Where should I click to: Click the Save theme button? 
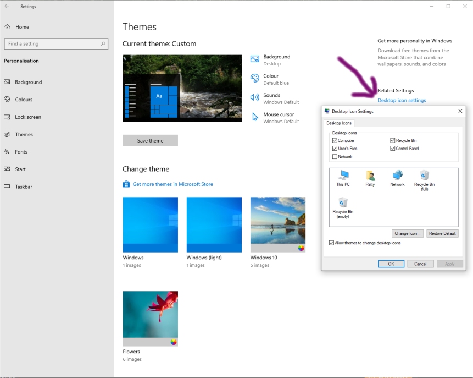(x=150, y=140)
